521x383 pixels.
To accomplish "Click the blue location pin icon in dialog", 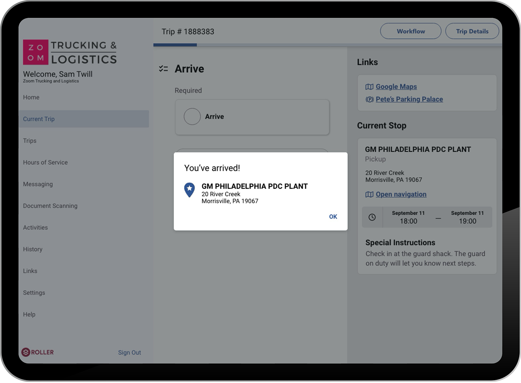I will tap(190, 190).
